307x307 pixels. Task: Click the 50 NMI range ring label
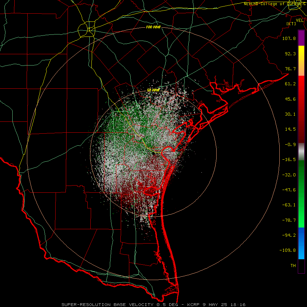click(x=153, y=90)
